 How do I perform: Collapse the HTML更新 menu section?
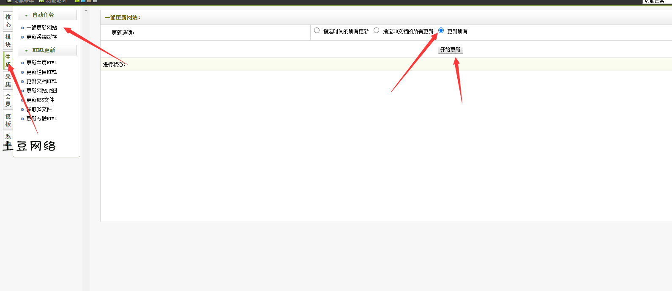coord(47,50)
